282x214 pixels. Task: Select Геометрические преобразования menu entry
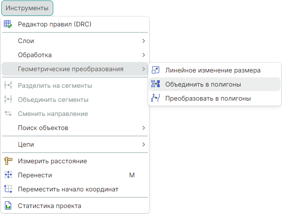pos(71,69)
